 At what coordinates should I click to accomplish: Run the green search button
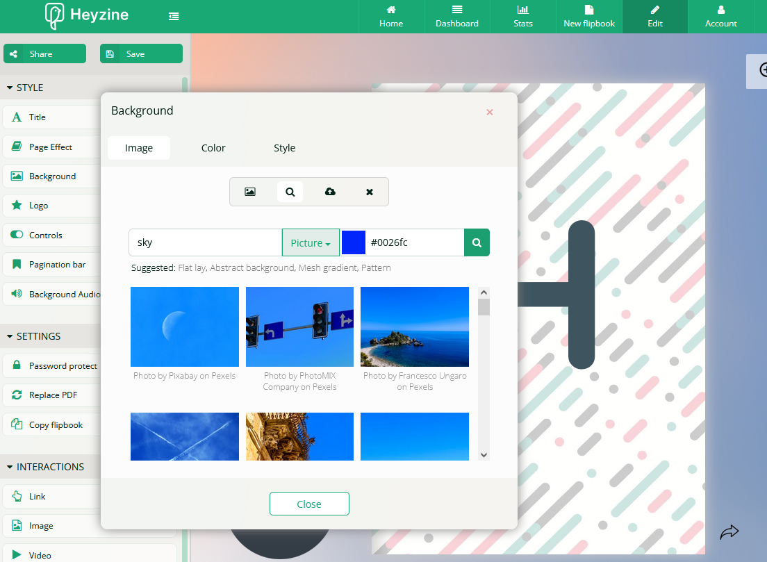(477, 242)
